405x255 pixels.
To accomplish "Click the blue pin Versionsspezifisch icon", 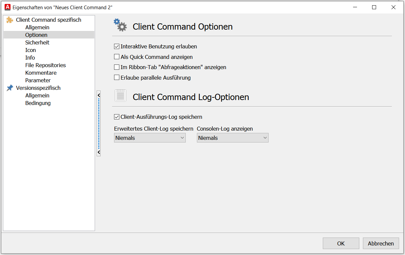I will (x=10, y=88).
